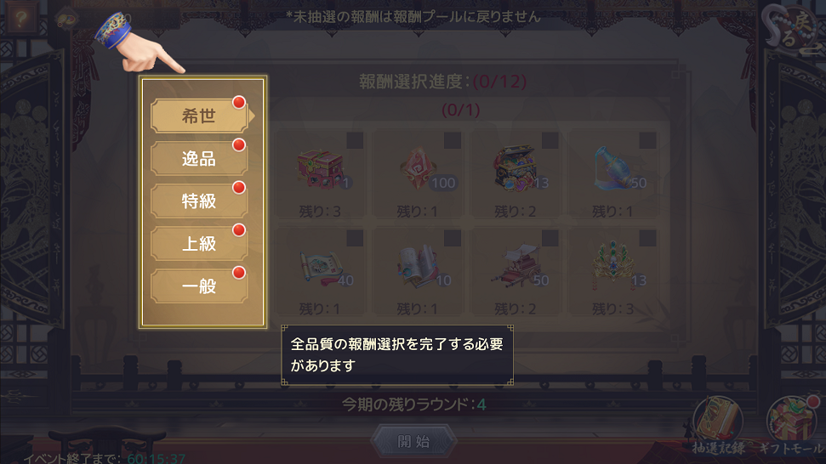This screenshot has height=464, width=826.
Task: Select the scroll painting reward icon
Action: point(322,267)
